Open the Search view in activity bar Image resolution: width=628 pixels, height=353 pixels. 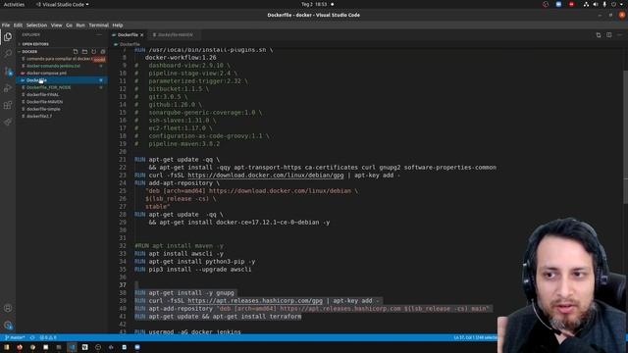click(x=8, y=54)
